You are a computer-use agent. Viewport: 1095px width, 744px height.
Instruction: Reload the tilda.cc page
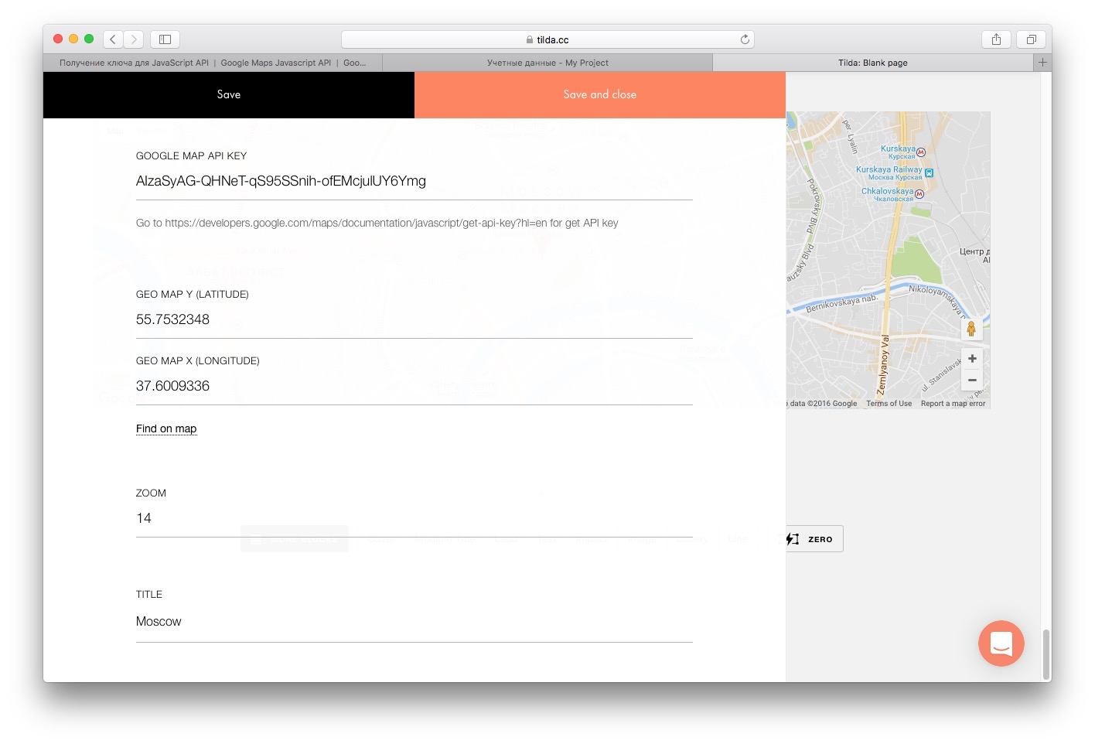click(745, 39)
